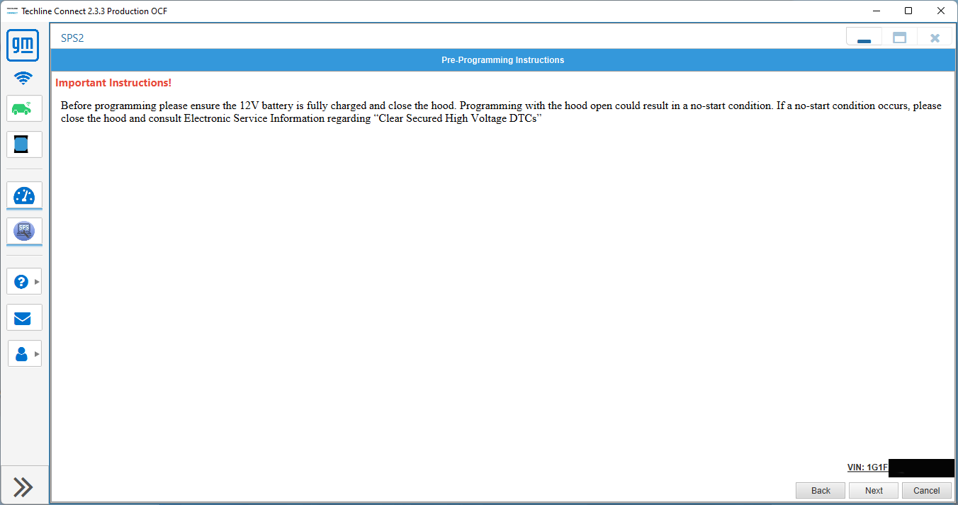The image size is (958, 505).
Task: Click the user profile icon
Action: coord(21,353)
